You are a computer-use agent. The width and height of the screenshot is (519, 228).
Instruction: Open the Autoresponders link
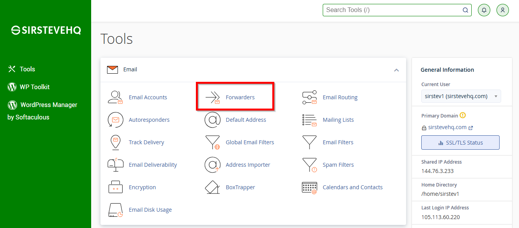tap(149, 120)
